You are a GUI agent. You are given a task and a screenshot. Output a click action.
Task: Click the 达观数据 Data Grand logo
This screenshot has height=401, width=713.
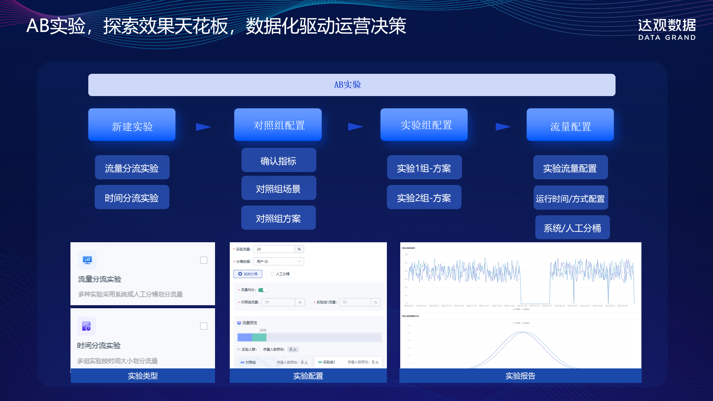pos(667,30)
